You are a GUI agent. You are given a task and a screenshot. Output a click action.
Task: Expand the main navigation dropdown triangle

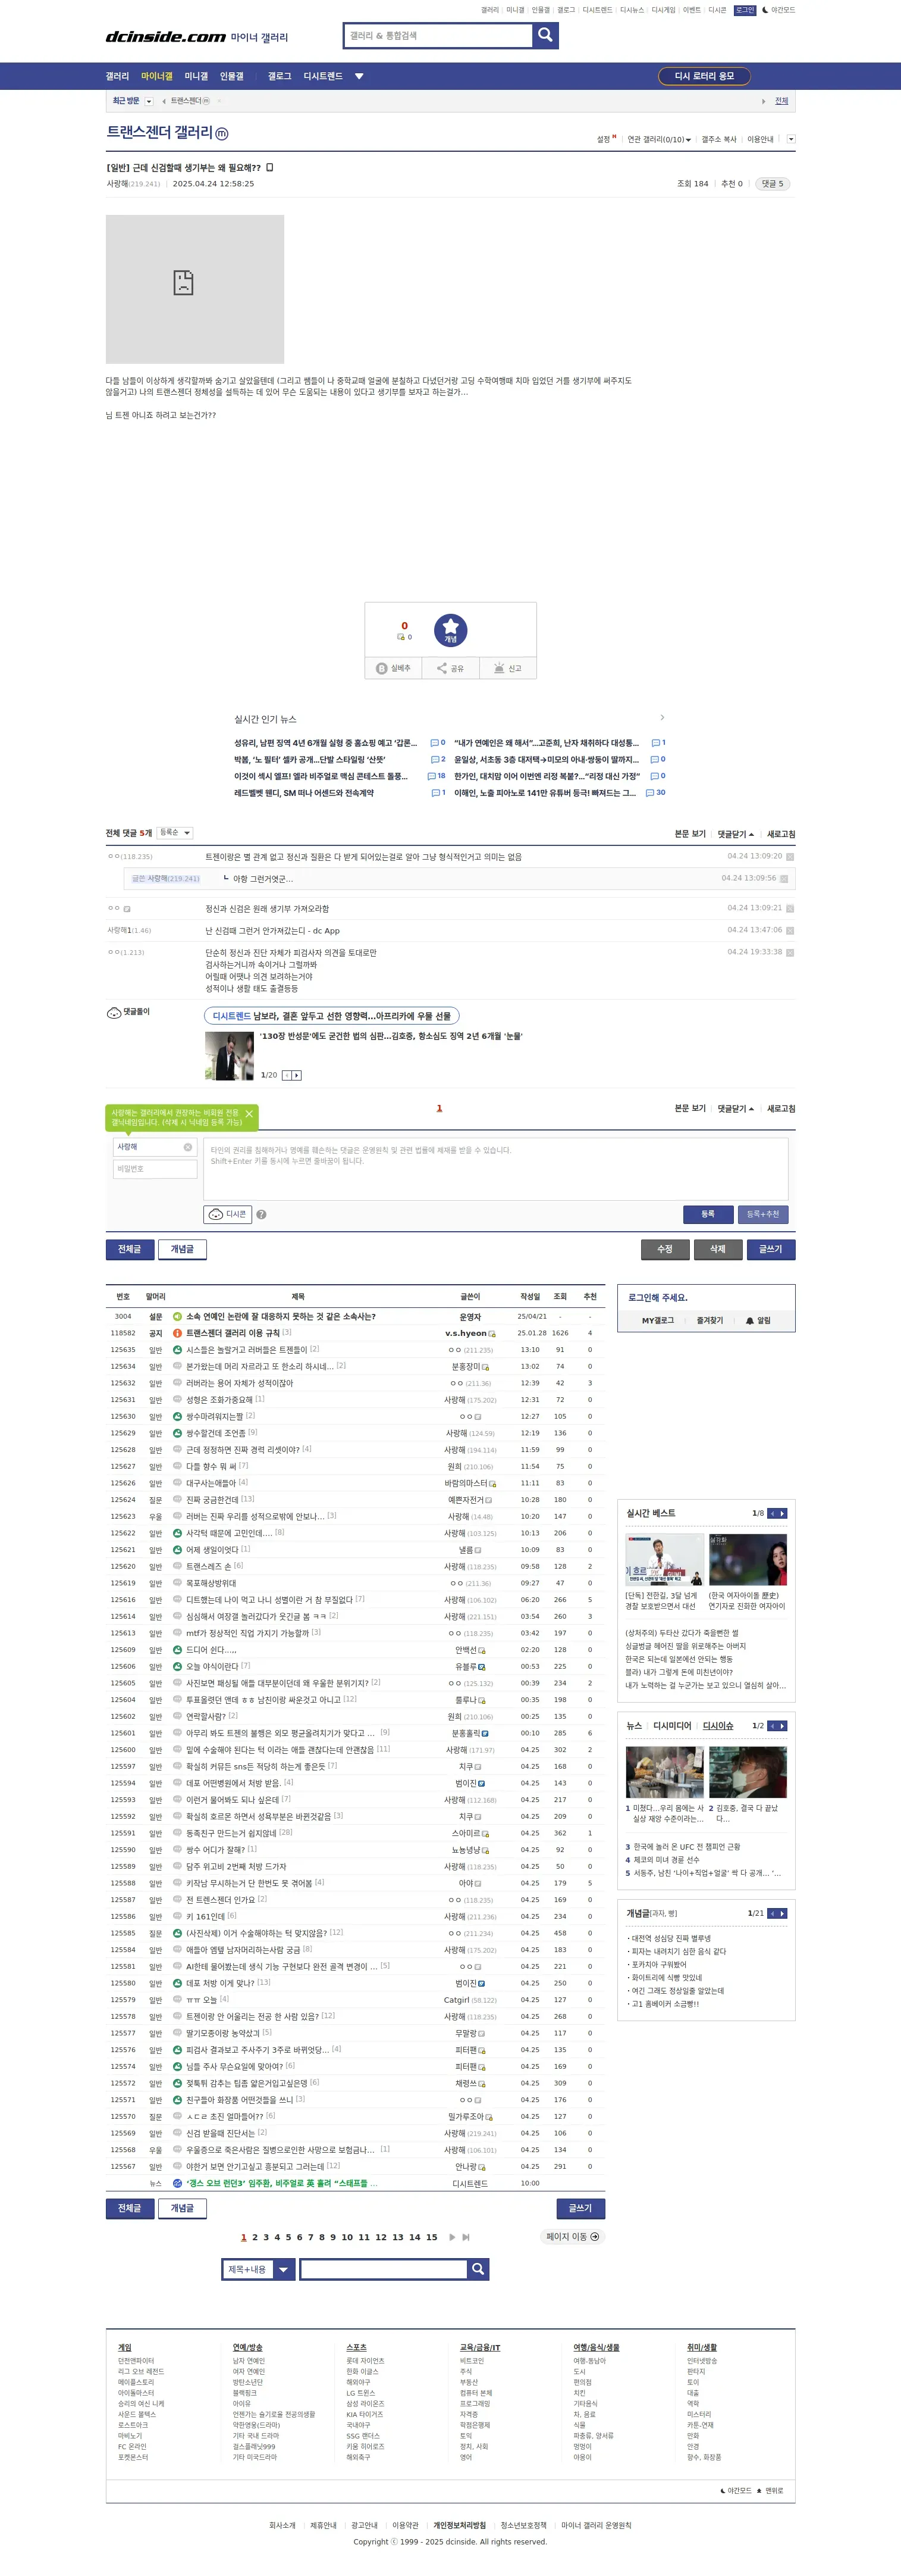pyautogui.click(x=359, y=76)
